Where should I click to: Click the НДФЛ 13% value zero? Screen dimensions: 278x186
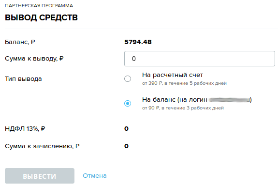tap(126, 129)
